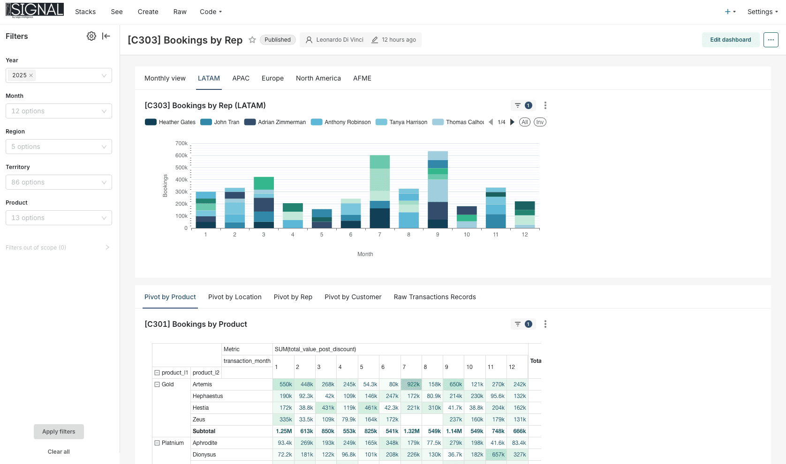Open the See menu
Image resolution: width=786 pixels, height=464 pixels.
(117, 12)
